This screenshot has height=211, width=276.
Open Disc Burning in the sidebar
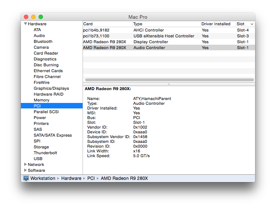tap(46, 65)
